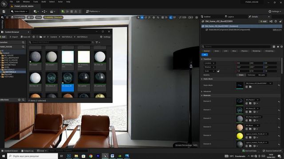Click the Play button in toolbar
The height and width of the screenshot is (159, 284).
63,11
